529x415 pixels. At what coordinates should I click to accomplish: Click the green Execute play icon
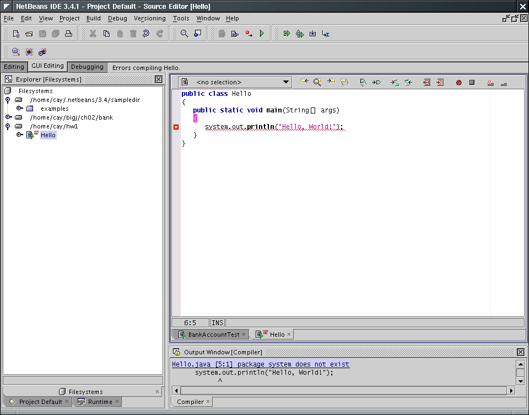[x=262, y=34]
